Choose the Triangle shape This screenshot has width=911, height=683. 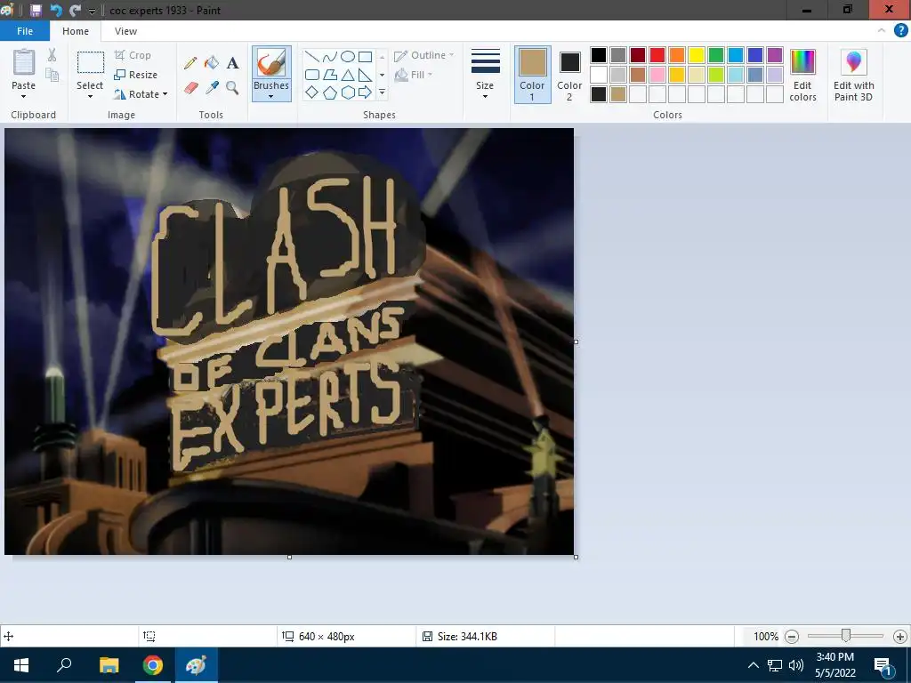click(348, 75)
